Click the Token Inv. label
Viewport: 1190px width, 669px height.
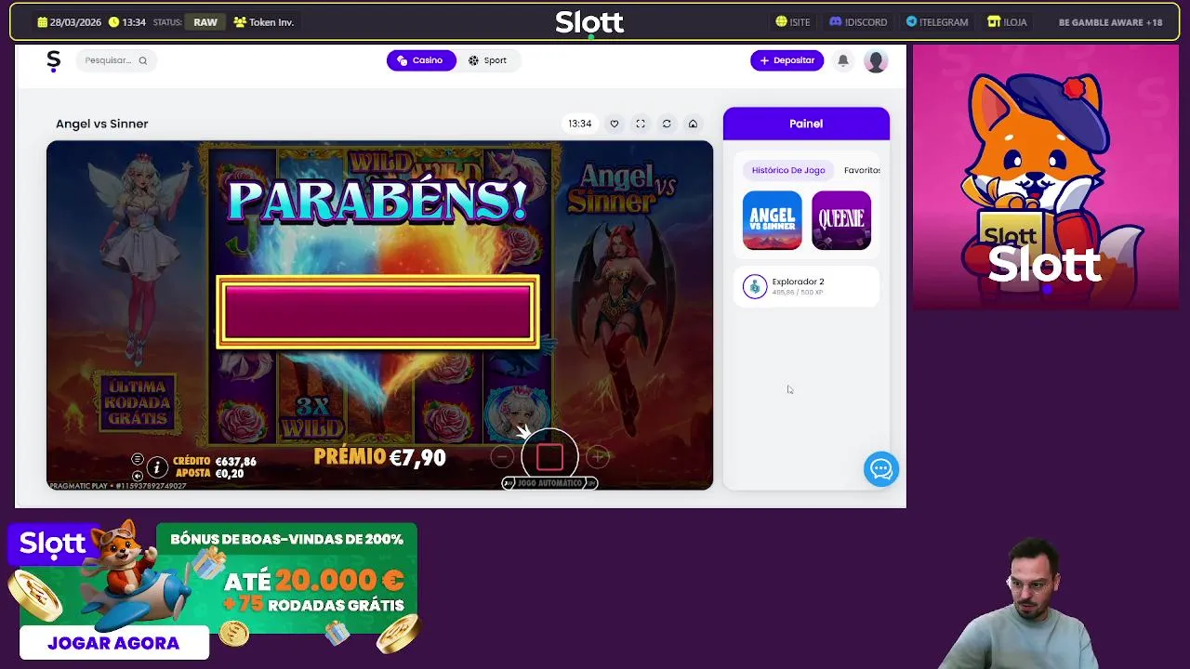(x=264, y=22)
